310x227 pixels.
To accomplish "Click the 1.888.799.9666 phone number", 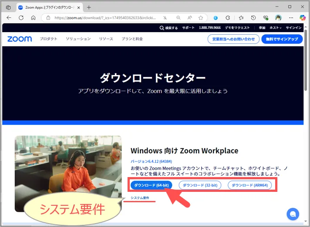I will [210, 28].
